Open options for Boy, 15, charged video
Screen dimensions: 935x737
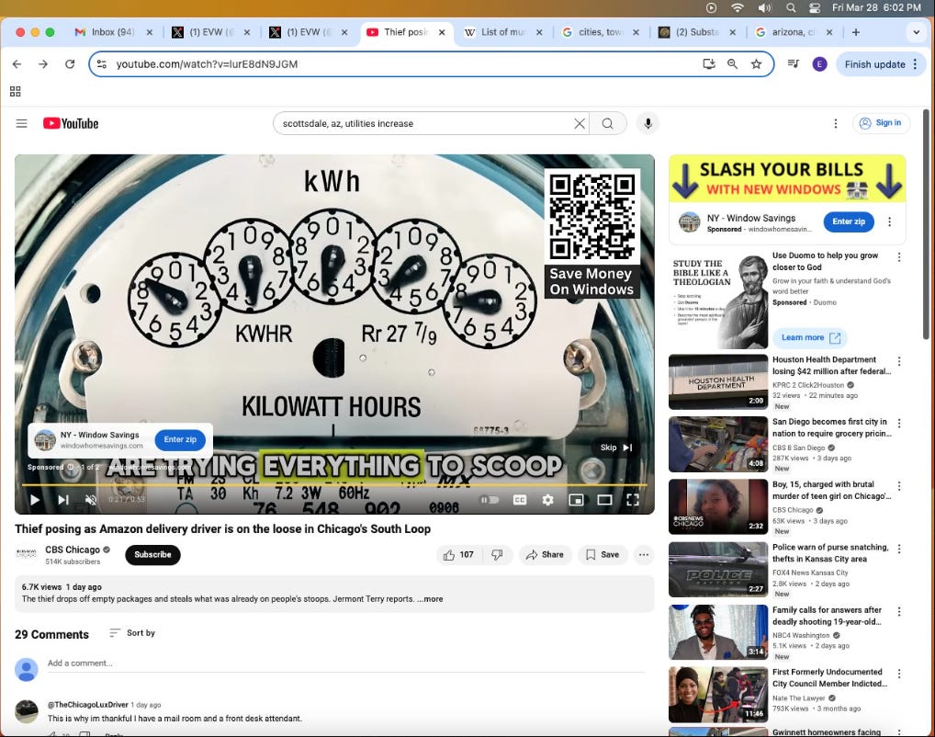pyautogui.click(x=898, y=486)
